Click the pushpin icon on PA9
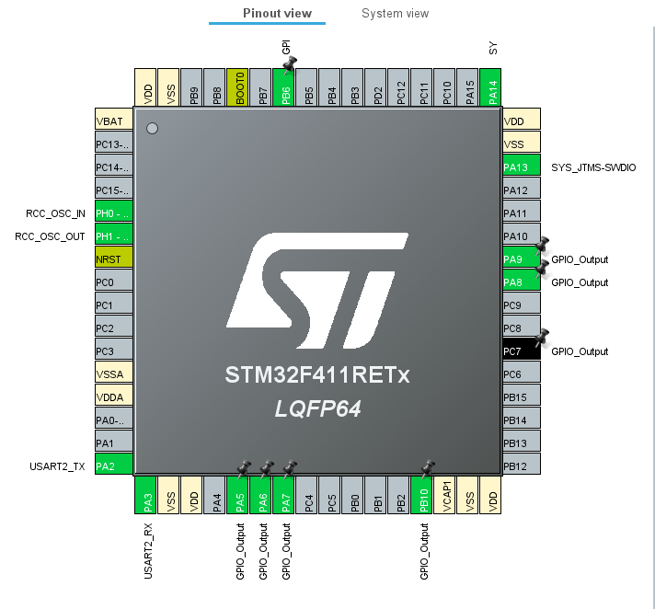Viewport: 655px width, 609px height. 542,245
